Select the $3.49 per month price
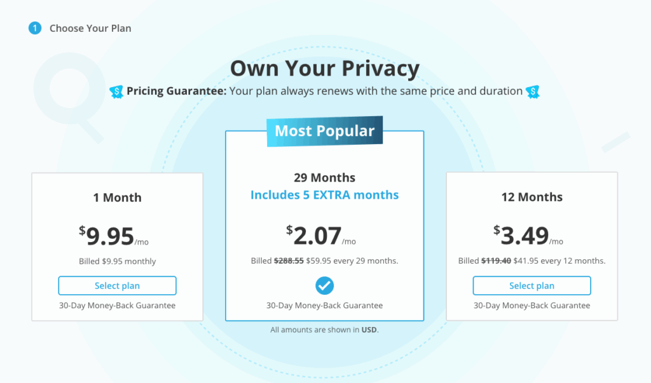This screenshot has width=651, height=383. click(x=524, y=236)
